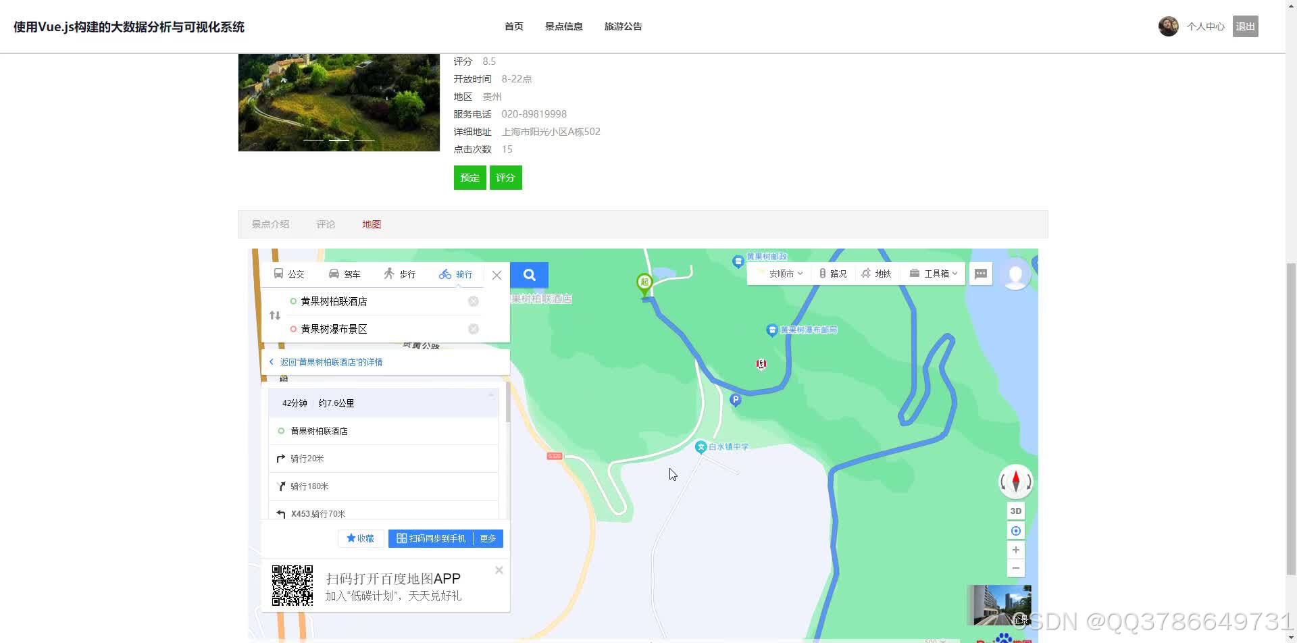Select the middle carousel indicator dash
1297x643 pixels.
pos(339,140)
